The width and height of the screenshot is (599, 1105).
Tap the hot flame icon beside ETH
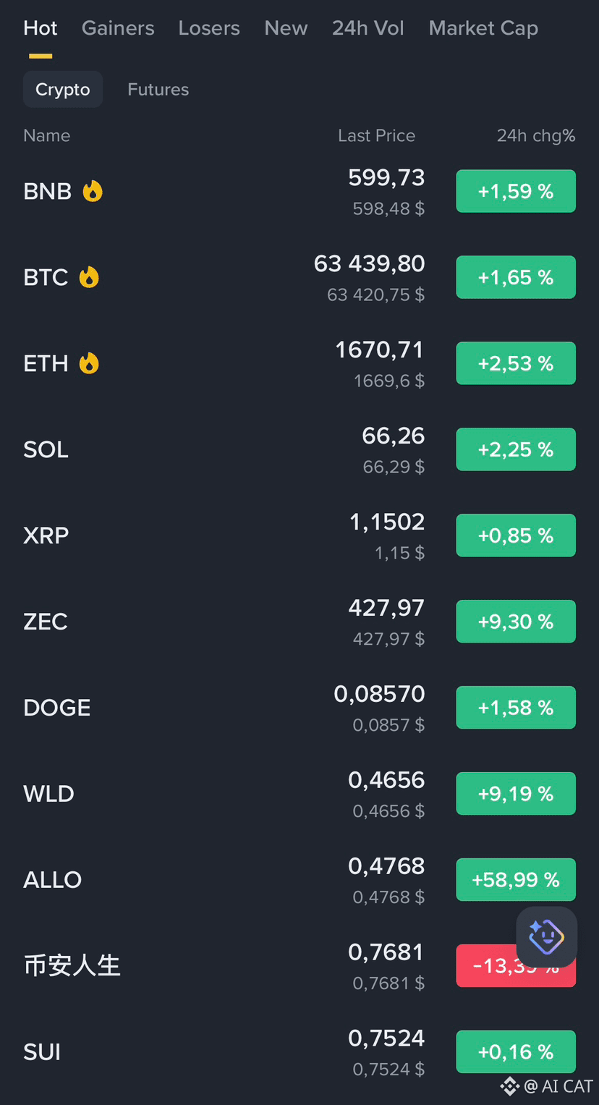[x=89, y=363]
